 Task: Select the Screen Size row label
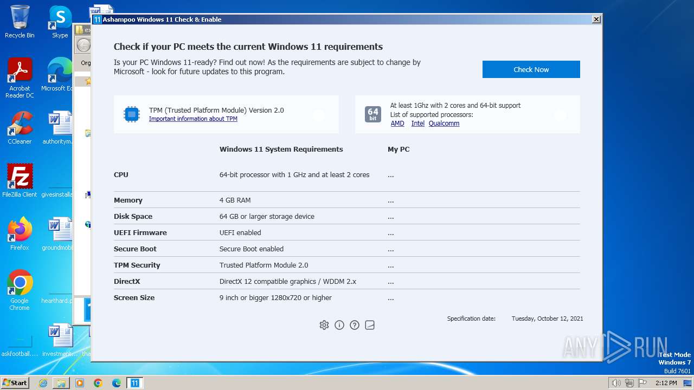tap(134, 298)
